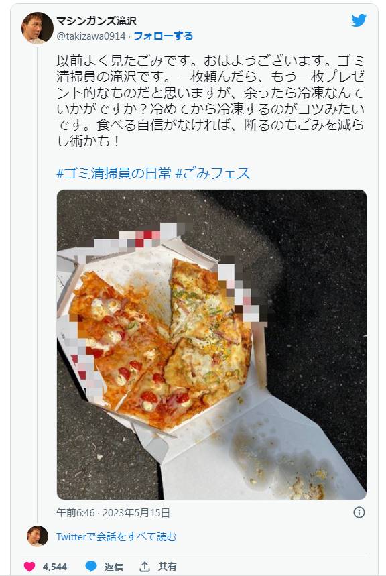Click the Twitter bird logo icon
This screenshot has width=386, height=576.
click(359, 21)
